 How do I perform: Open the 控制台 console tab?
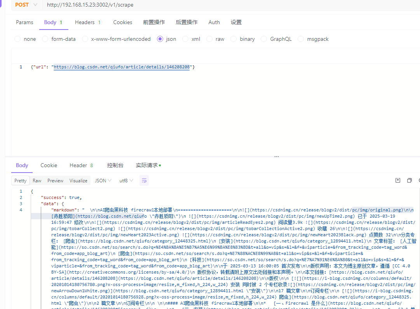click(x=115, y=165)
